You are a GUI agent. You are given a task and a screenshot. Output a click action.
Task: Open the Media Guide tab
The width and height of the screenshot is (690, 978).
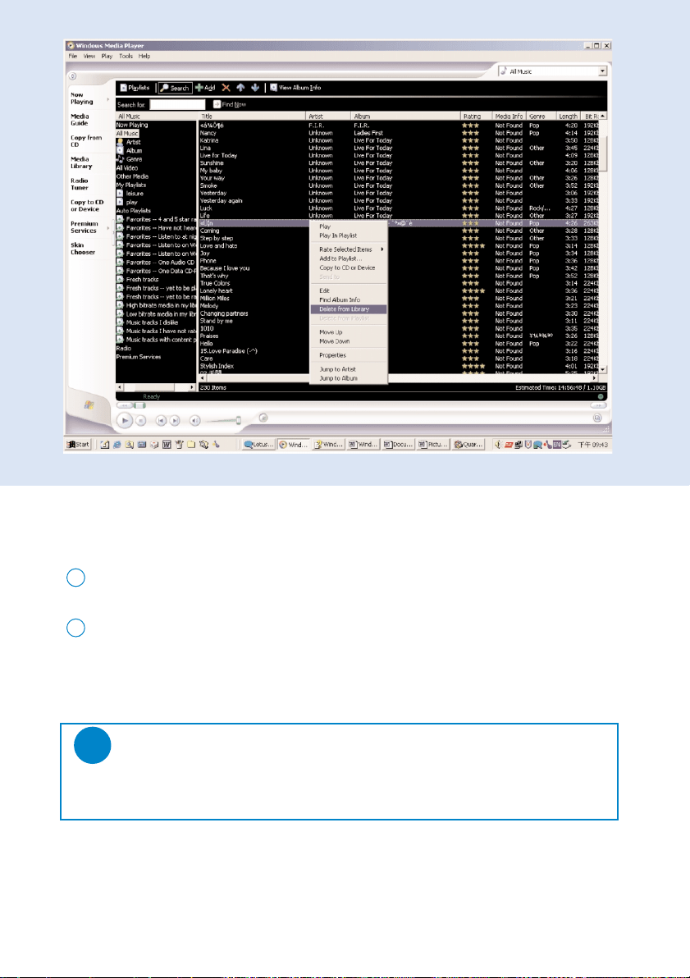[x=80, y=120]
